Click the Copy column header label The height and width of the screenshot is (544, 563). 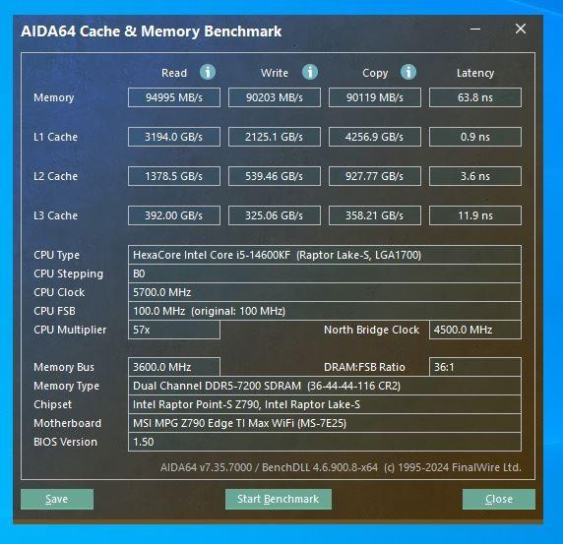pos(375,73)
